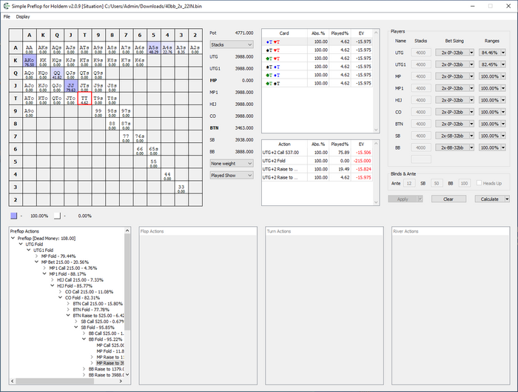This screenshot has width=518, height=392.
Task: Select the BB Raise to 1379 tree row
Action: tap(106, 369)
